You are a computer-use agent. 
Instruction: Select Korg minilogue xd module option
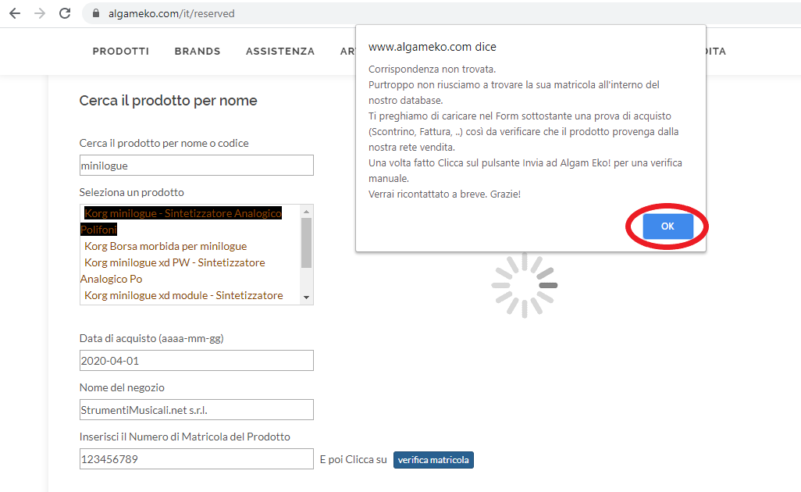tap(183, 295)
